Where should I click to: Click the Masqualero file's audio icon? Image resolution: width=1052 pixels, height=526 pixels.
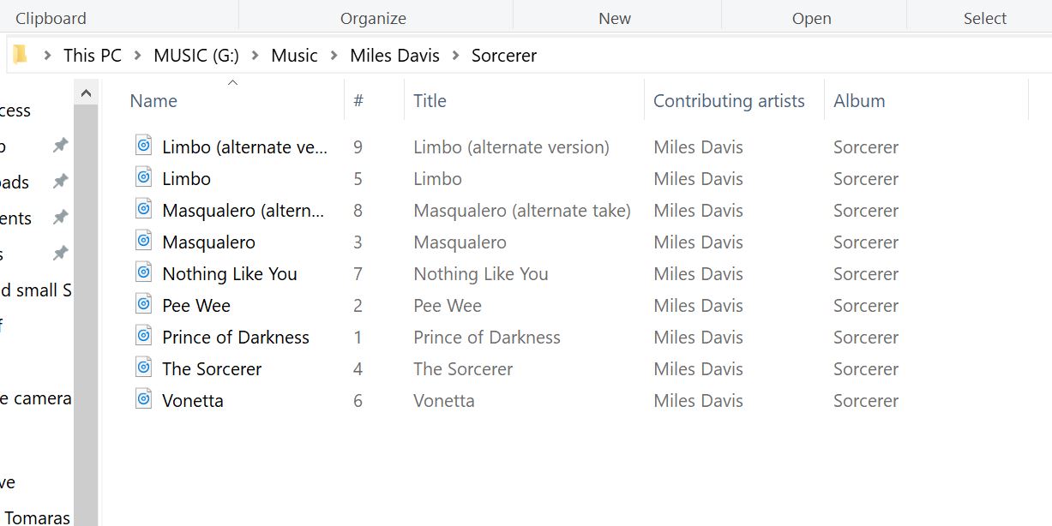(144, 242)
